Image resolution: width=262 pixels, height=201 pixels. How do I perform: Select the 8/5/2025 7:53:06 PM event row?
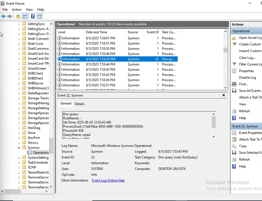(117, 80)
